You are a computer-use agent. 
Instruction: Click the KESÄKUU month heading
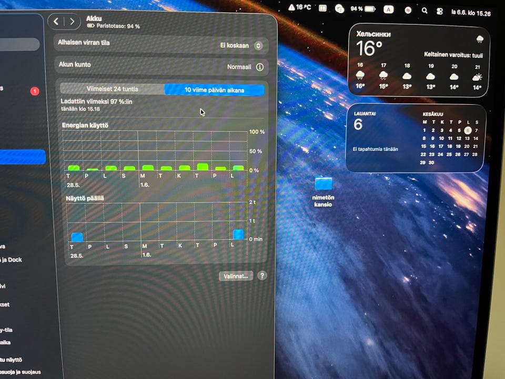(x=432, y=114)
